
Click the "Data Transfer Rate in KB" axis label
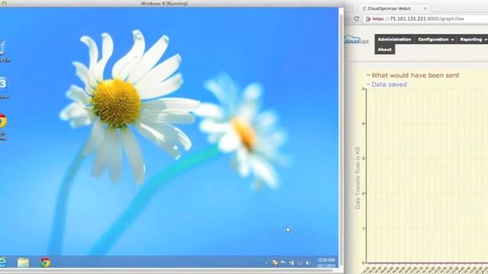click(358, 177)
